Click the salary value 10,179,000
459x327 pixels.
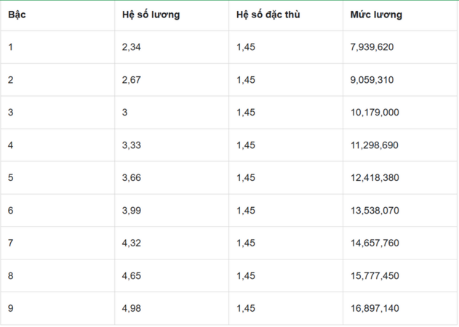pyautogui.click(x=375, y=113)
